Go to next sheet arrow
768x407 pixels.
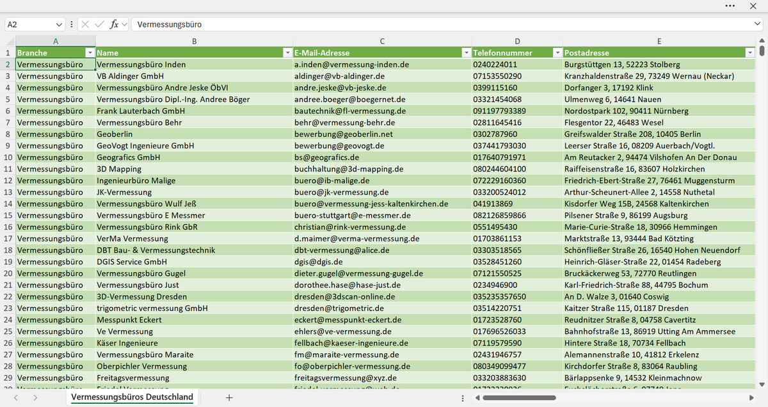click(x=35, y=397)
